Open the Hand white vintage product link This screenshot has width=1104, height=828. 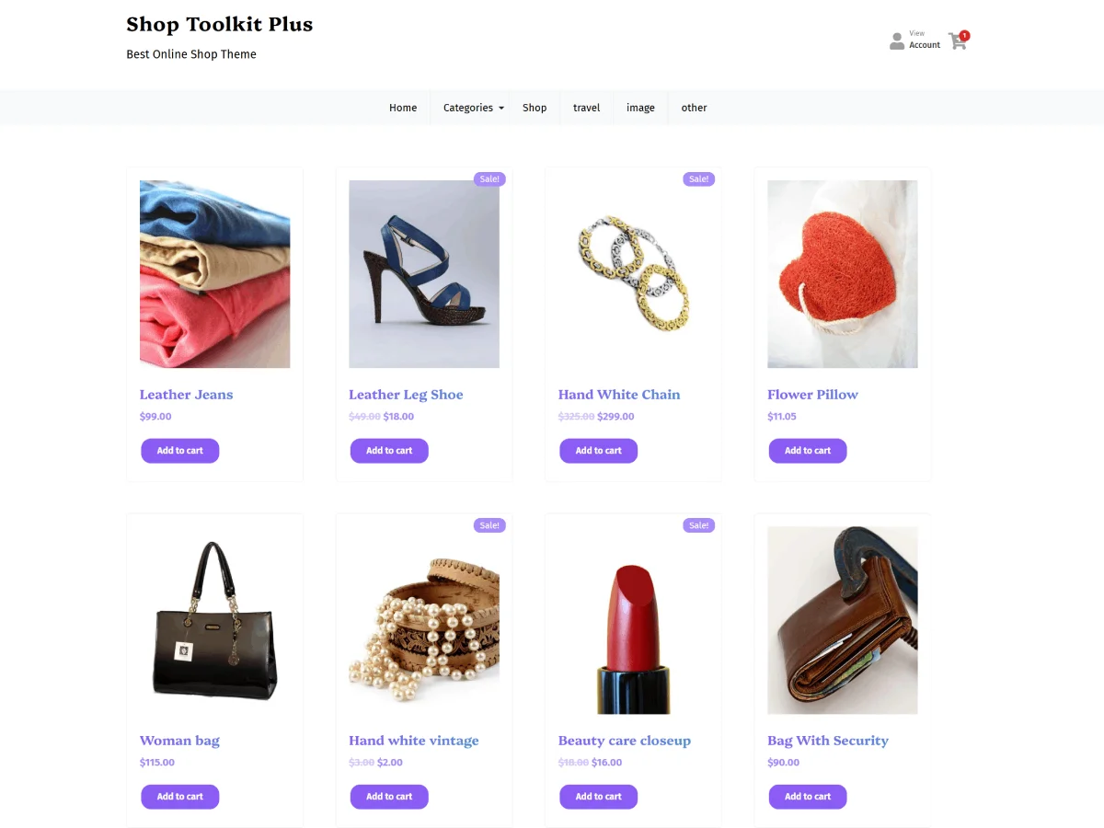pos(413,741)
